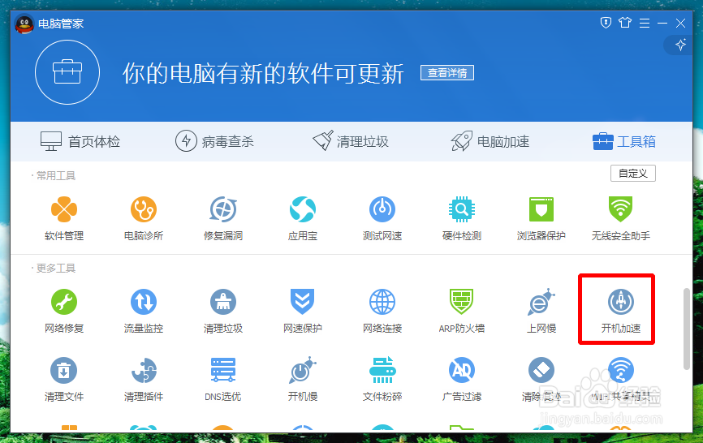The image size is (703, 443).
Task: Launch 清理垃圾 broom icon under 更多工具
Action: click(x=222, y=311)
